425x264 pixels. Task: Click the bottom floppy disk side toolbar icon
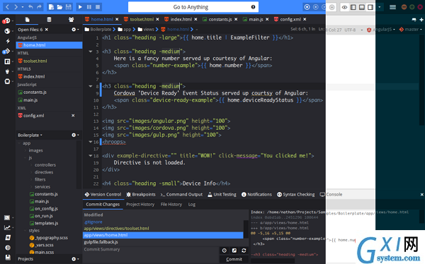pos(8,257)
